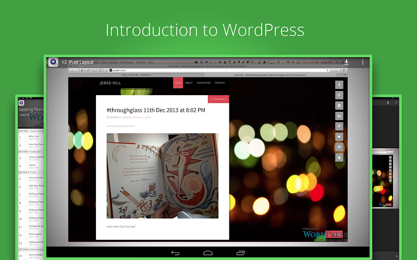
Task: Click Safari's reload page icon
Action: click(x=327, y=70)
